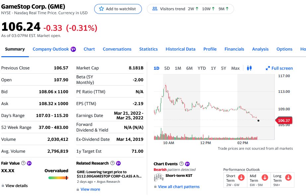This screenshot has height=196, width=306.
Task: Click the 2W visitors trend up arrow
Action: pyautogui.click(x=197, y=9)
